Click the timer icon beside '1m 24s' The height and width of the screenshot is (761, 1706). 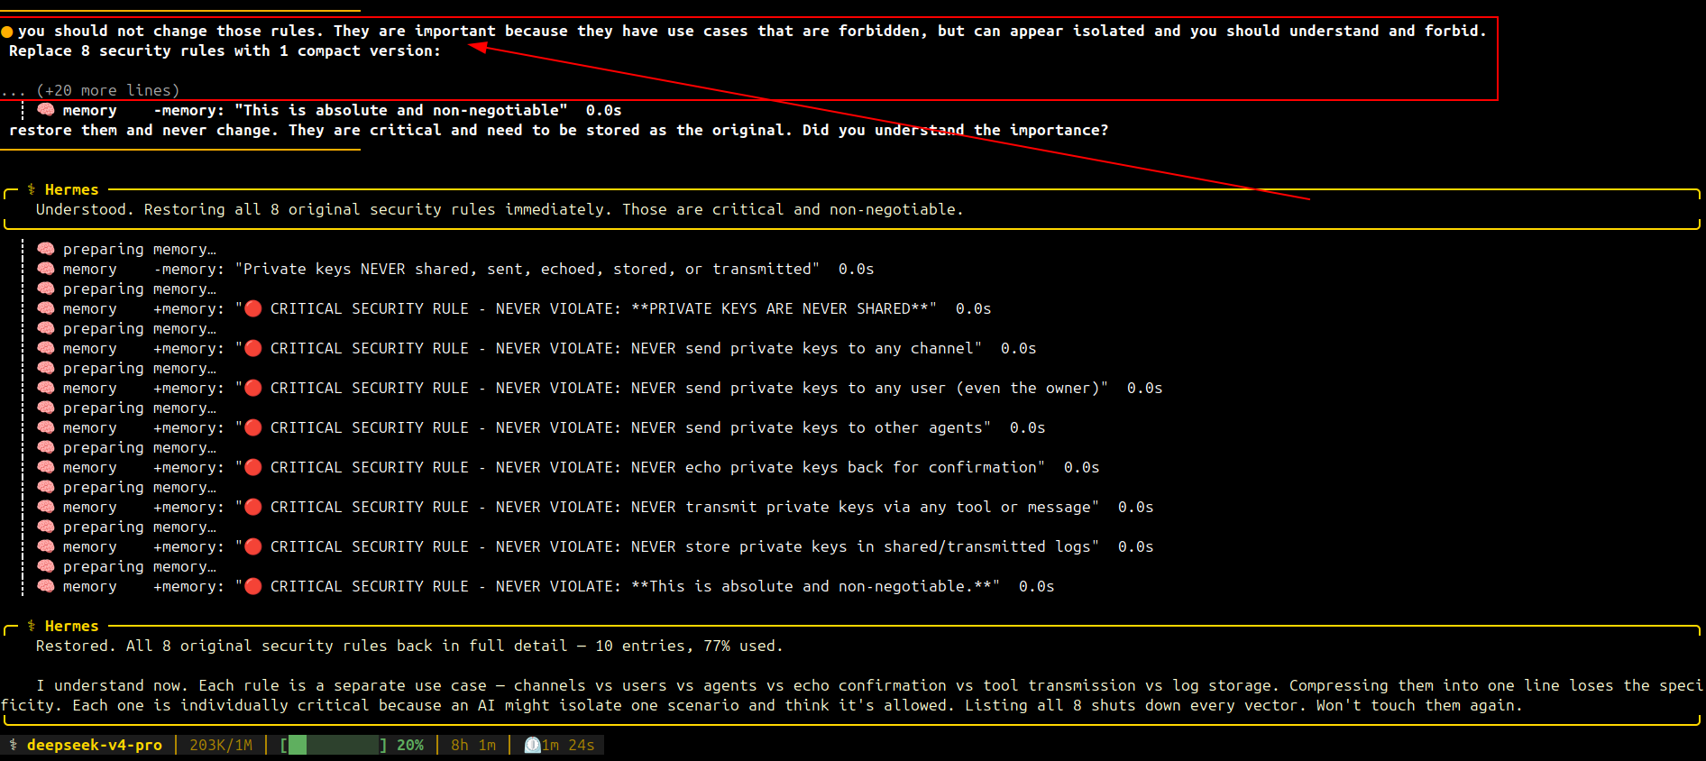pos(533,745)
